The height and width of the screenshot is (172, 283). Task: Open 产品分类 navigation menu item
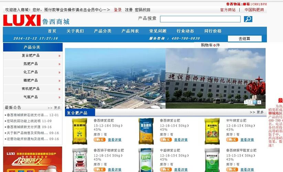click(x=103, y=31)
